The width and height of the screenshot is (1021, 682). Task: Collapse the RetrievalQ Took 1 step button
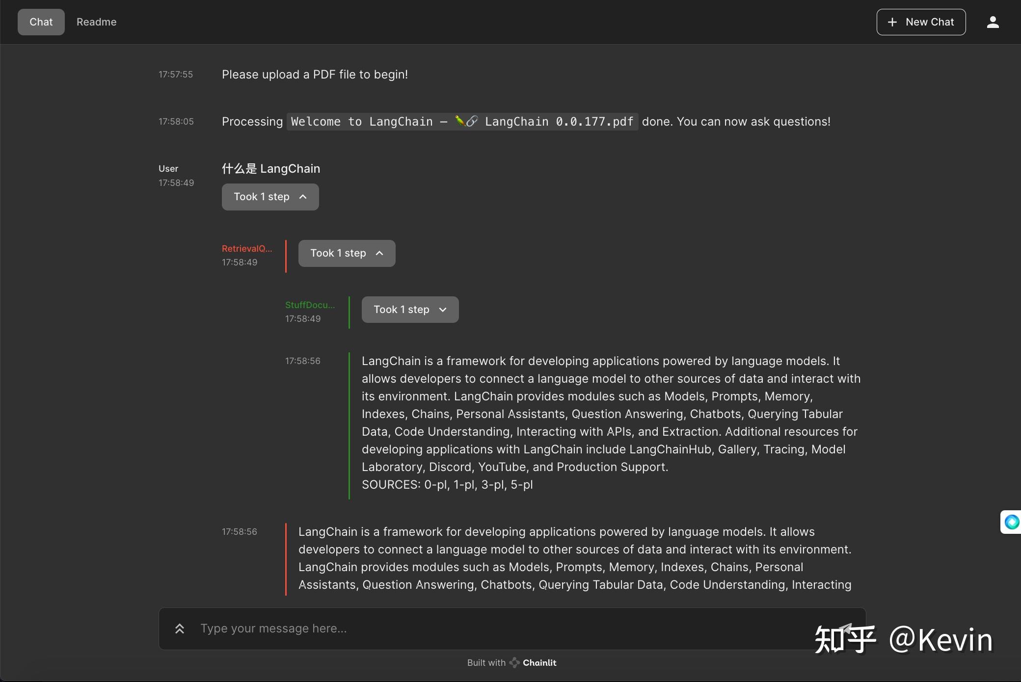[x=347, y=253]
